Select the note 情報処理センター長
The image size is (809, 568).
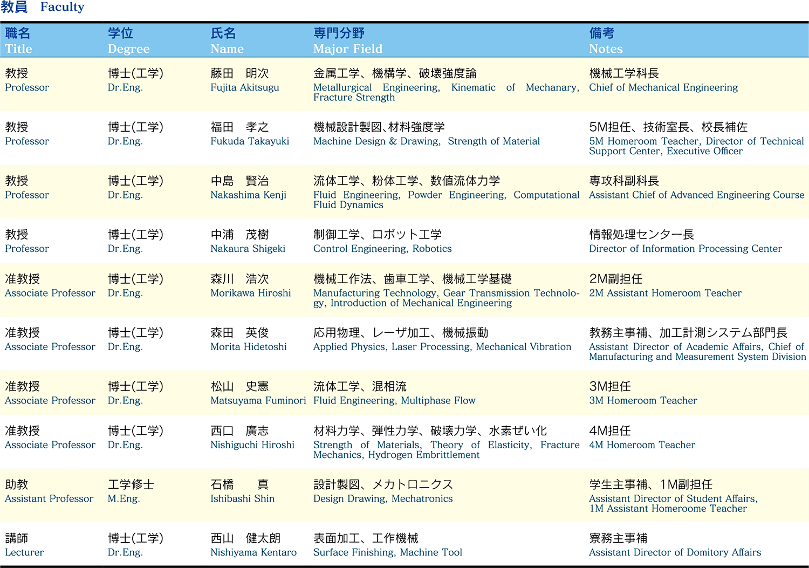coord(641,235)
